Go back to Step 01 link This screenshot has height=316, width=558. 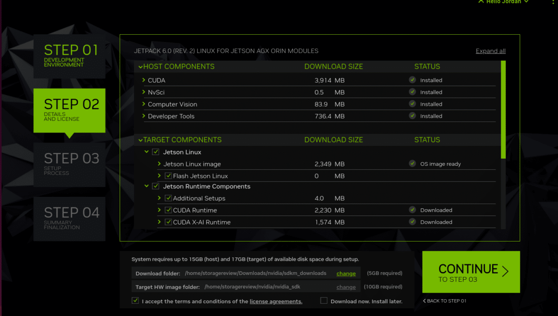point(445,301)
